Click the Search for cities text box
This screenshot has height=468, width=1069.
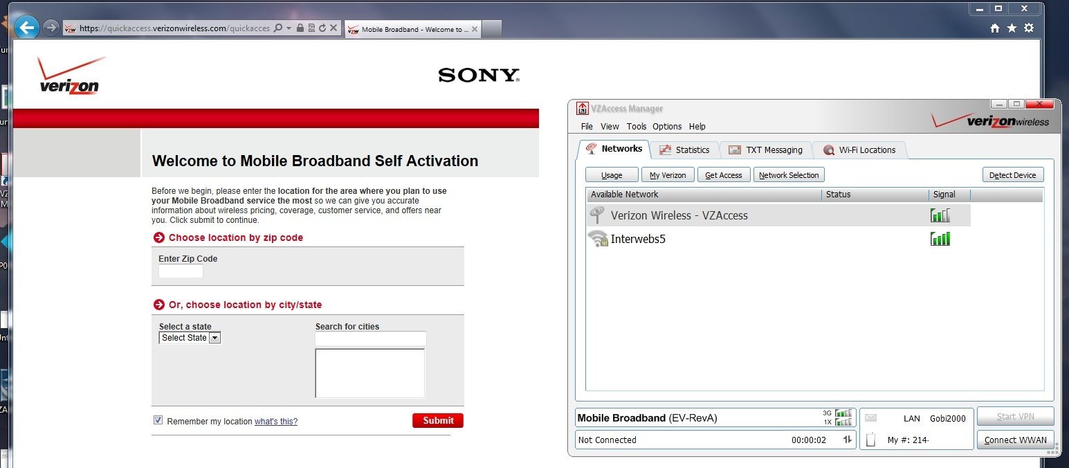(371, 339)
